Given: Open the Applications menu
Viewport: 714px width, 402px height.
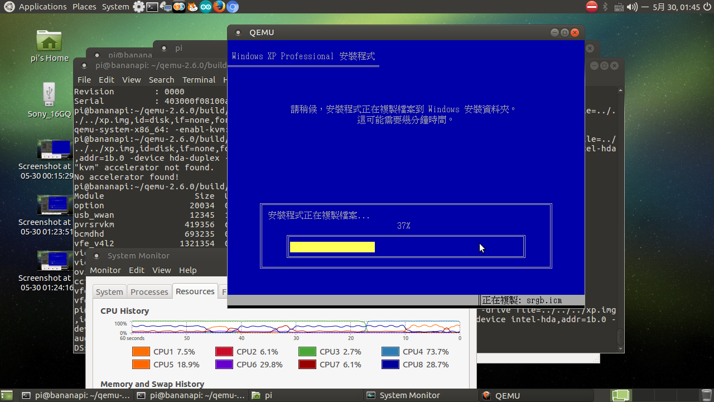Looking at the screenshot, I should coord(42,7).
